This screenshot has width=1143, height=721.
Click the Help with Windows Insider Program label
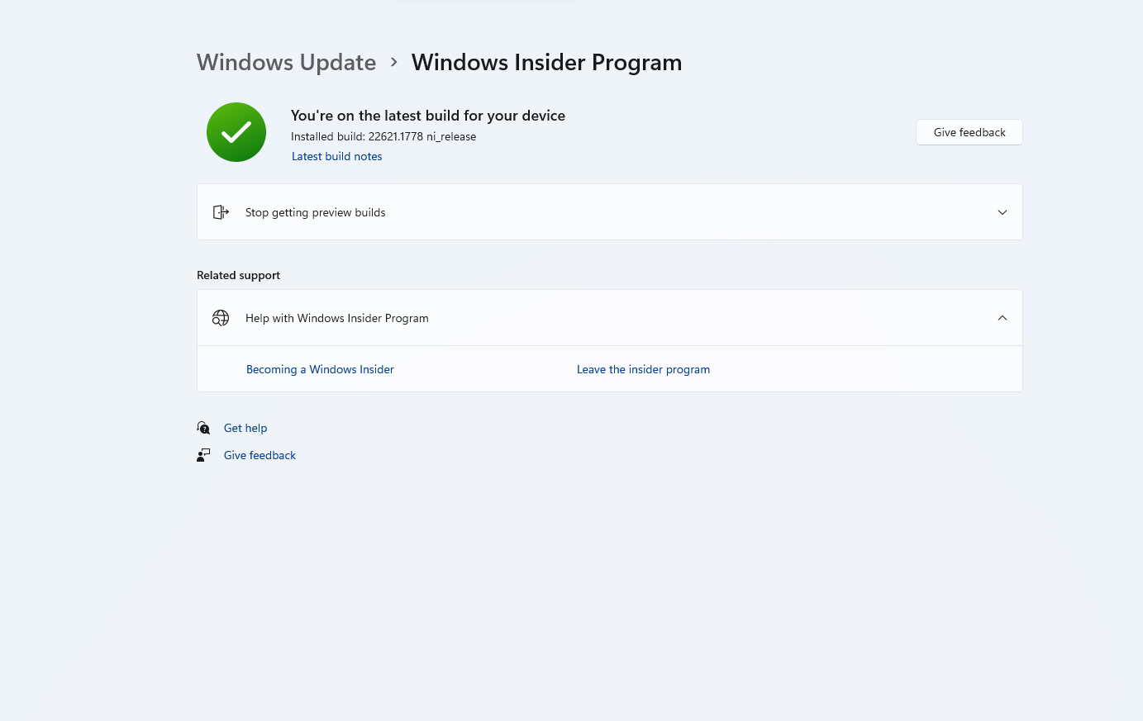[336, 318]
